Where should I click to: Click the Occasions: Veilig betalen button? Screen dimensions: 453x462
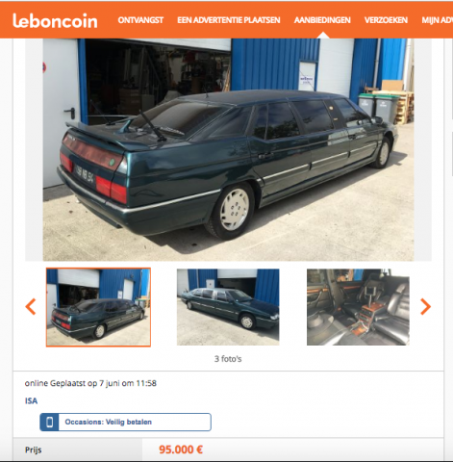tap(125, 422)
